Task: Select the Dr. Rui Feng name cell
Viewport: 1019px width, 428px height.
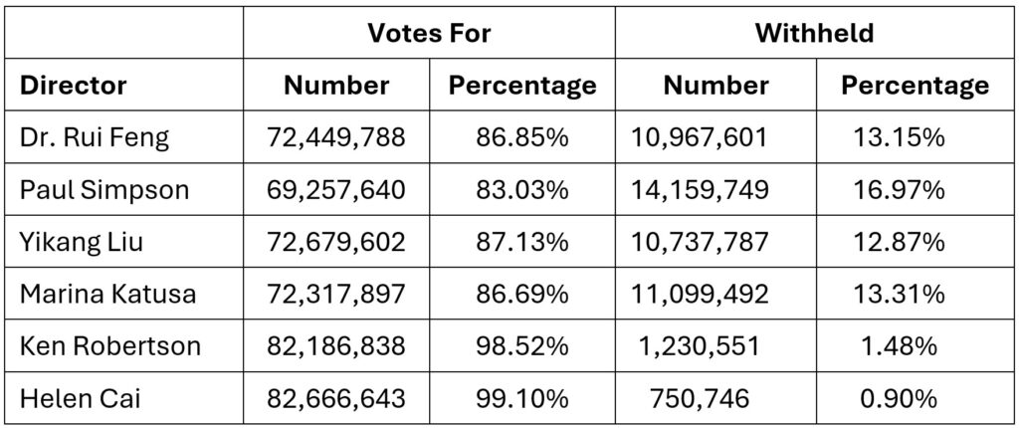Action: point(95,137)
